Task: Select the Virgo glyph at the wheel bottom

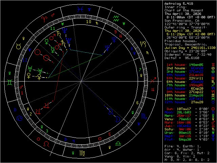Action: click(x=82, y=153)
